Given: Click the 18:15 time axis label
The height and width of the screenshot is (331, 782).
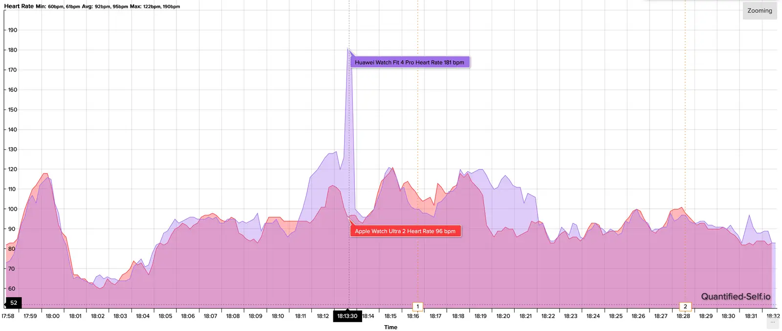Looking at the screenshot, I should tap(391, 316).
